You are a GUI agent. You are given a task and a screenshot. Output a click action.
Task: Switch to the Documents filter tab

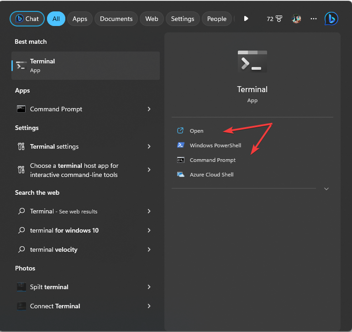click(116, 19)
